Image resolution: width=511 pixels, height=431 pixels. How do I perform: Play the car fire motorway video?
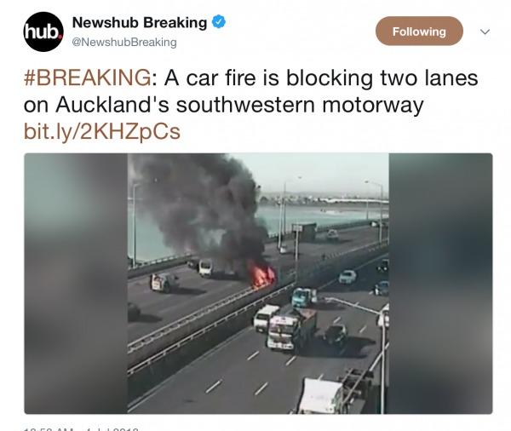click(258, 284)
